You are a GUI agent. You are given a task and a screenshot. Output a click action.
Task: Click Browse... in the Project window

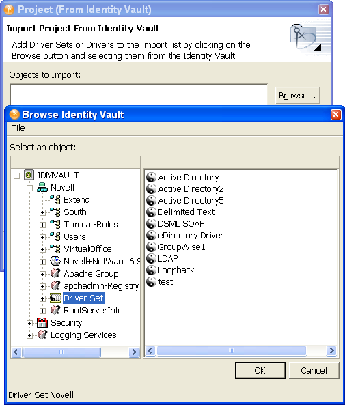pyautogui.click(x=297, y=96)
